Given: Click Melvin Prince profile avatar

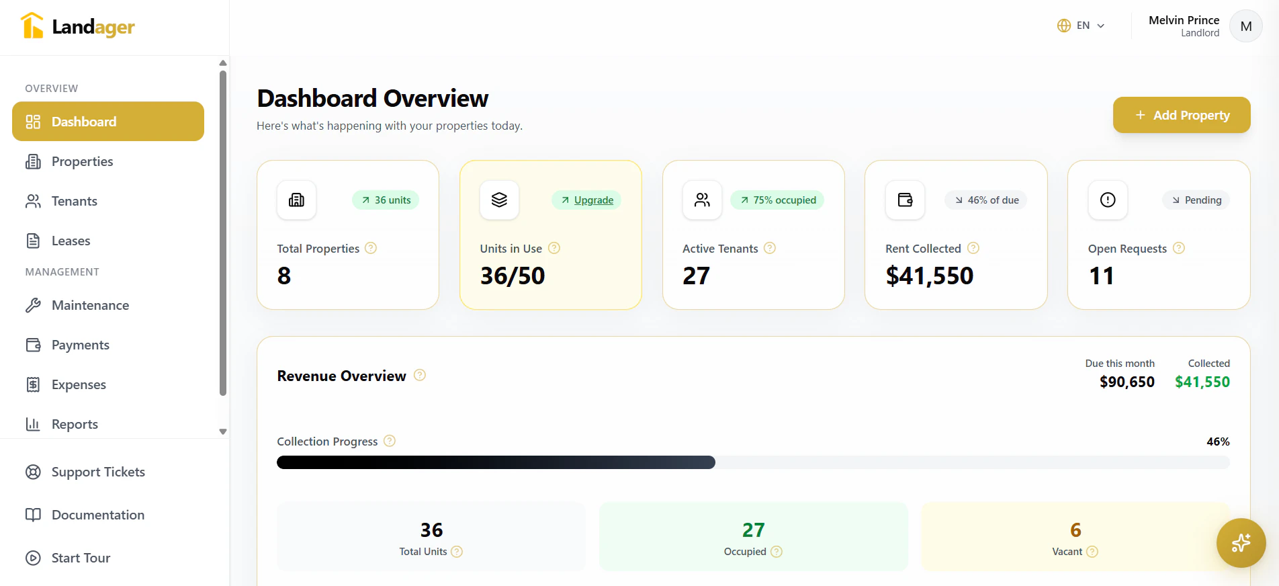Looking at the screenshot, I should (x=1245, y=26).
